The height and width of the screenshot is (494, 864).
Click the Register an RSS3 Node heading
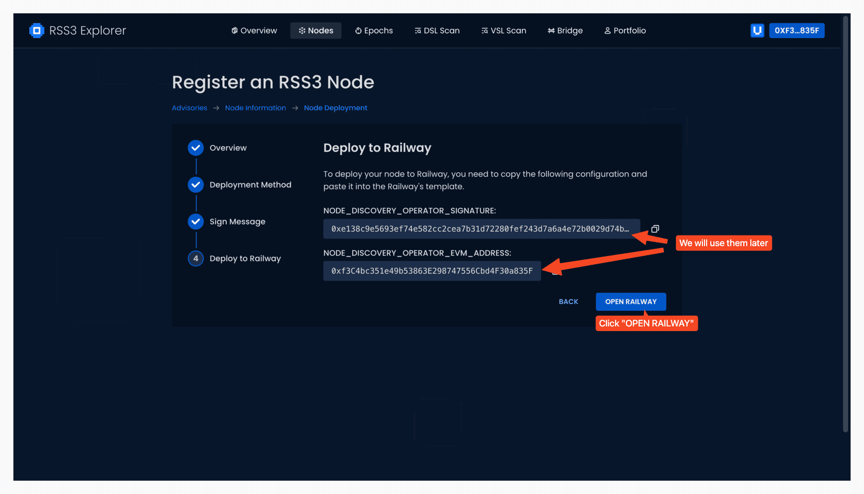coord(273,82)
